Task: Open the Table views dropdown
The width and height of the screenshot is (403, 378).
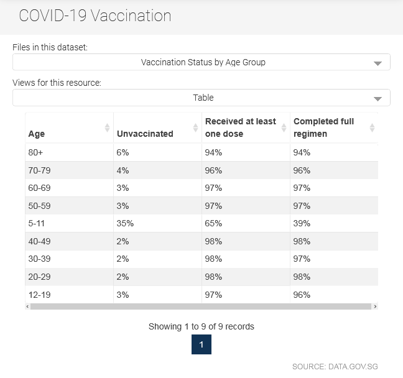Action: point(201,98)
